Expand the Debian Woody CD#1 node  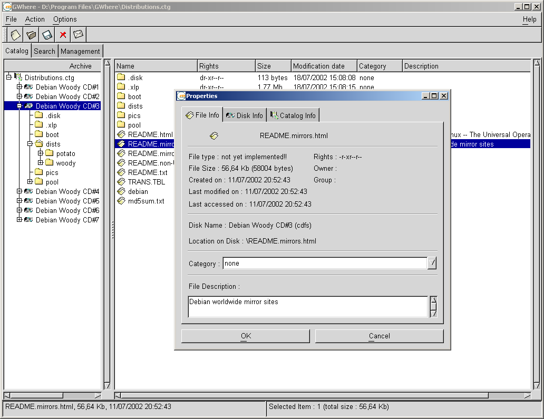[20, 87]
